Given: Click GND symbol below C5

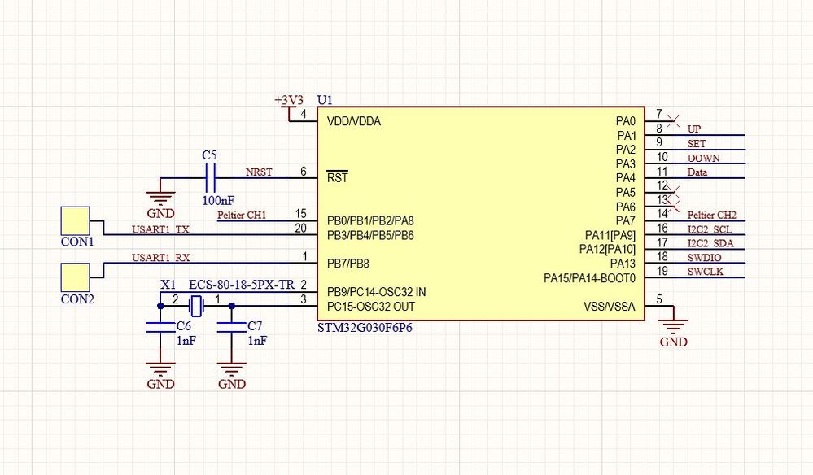Looking at the screenshot, I should [160, 205].
